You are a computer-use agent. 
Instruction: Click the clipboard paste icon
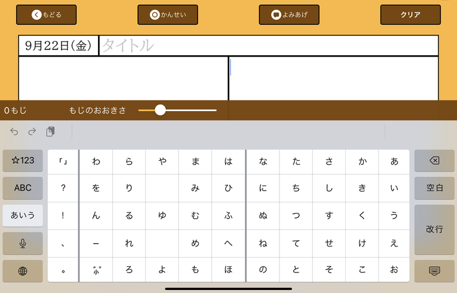pos(50,132)
